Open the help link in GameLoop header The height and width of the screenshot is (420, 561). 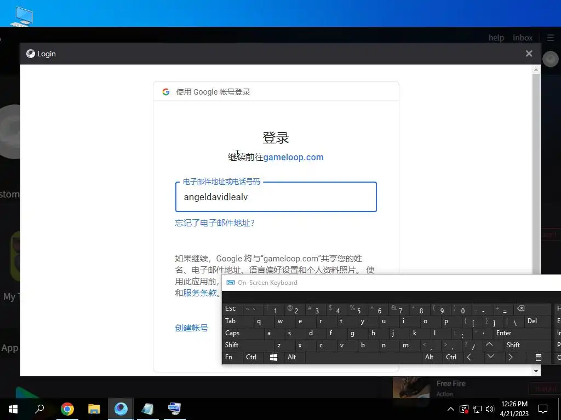click(496, 38)
